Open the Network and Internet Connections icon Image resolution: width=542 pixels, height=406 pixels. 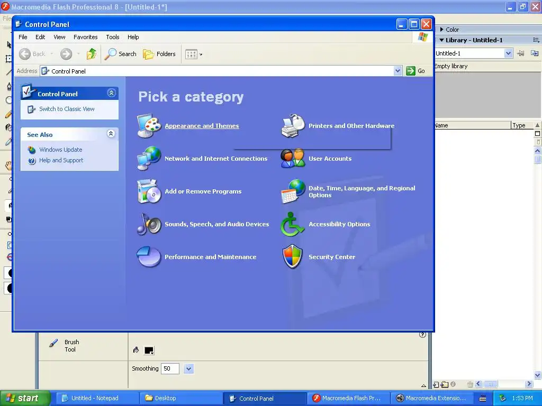[149, 159]
